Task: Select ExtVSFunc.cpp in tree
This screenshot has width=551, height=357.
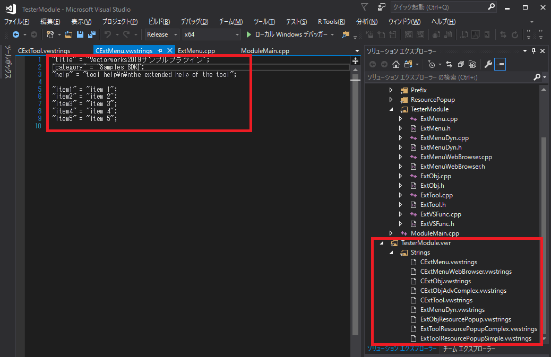Action: [441, 214]
